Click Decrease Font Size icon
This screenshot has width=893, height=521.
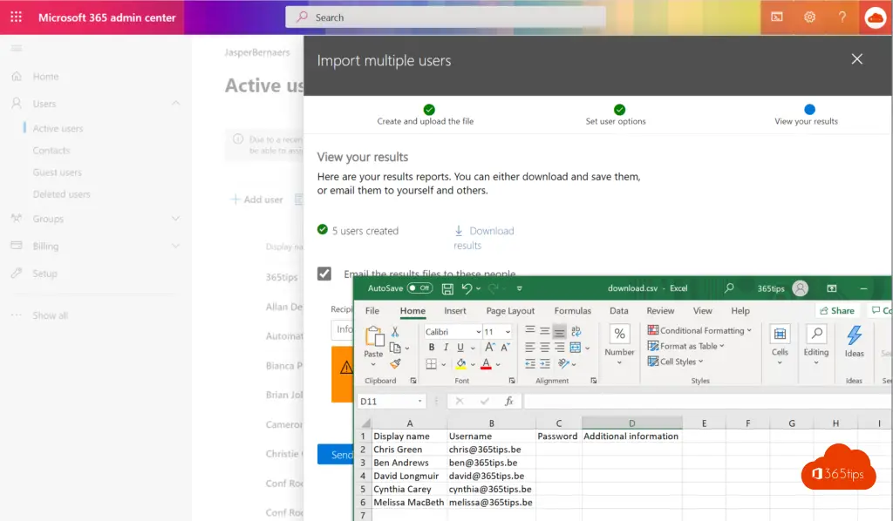(505, 347)
